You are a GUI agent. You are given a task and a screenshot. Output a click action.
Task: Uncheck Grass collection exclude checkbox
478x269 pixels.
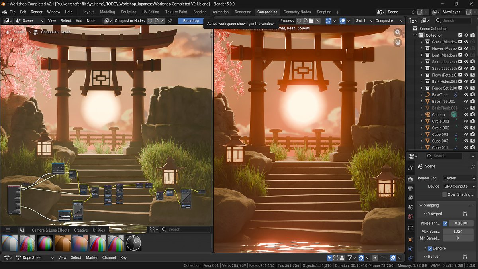[x=460, y=42]
